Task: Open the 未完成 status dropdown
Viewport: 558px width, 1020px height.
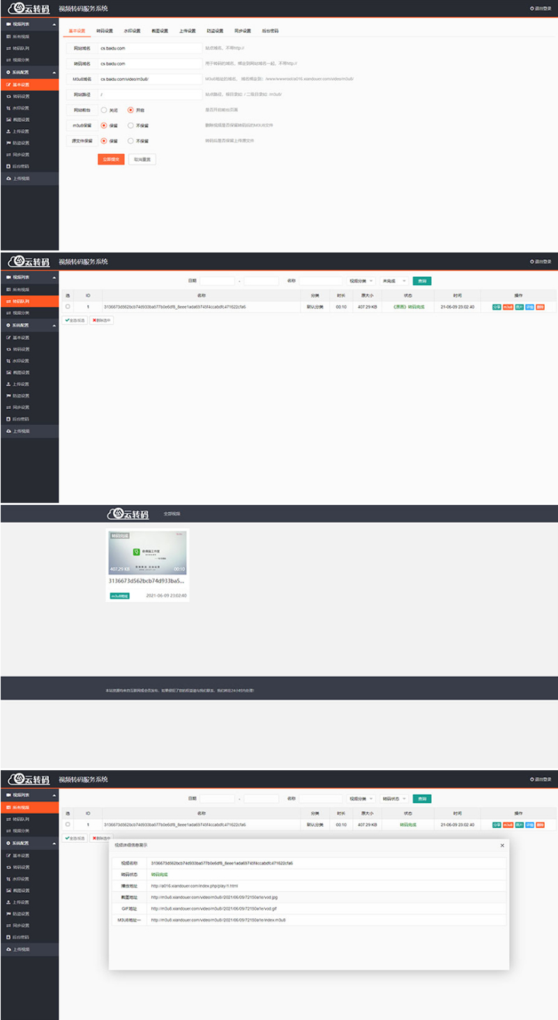Action: point(394,280)
